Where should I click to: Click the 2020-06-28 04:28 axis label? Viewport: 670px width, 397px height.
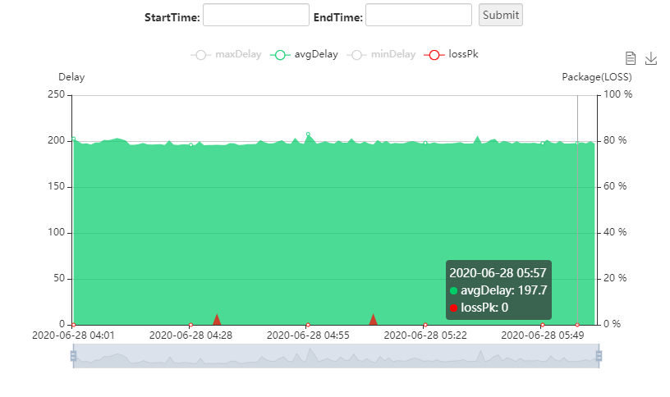pyautogui.click(x=190, y=335)
